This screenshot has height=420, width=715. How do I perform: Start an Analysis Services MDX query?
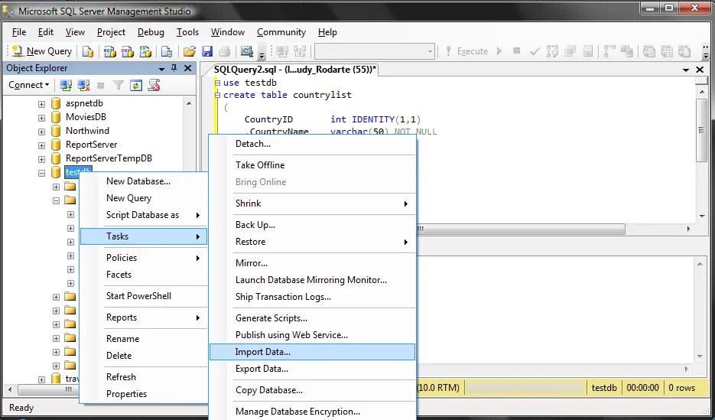(x=110, y=51)
